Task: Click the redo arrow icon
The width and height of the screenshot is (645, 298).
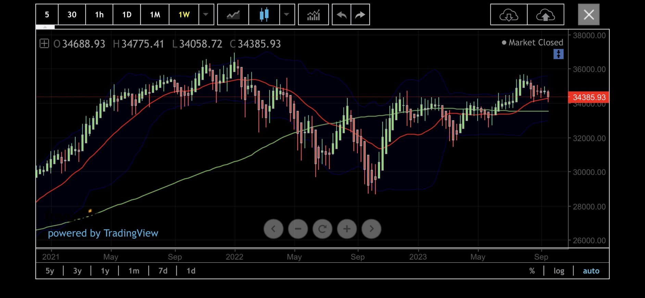Action: click(360, 15)
